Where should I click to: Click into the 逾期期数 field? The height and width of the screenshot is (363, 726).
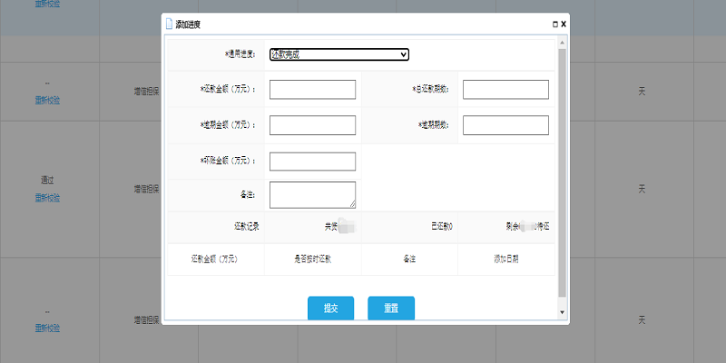click(505, 125)
